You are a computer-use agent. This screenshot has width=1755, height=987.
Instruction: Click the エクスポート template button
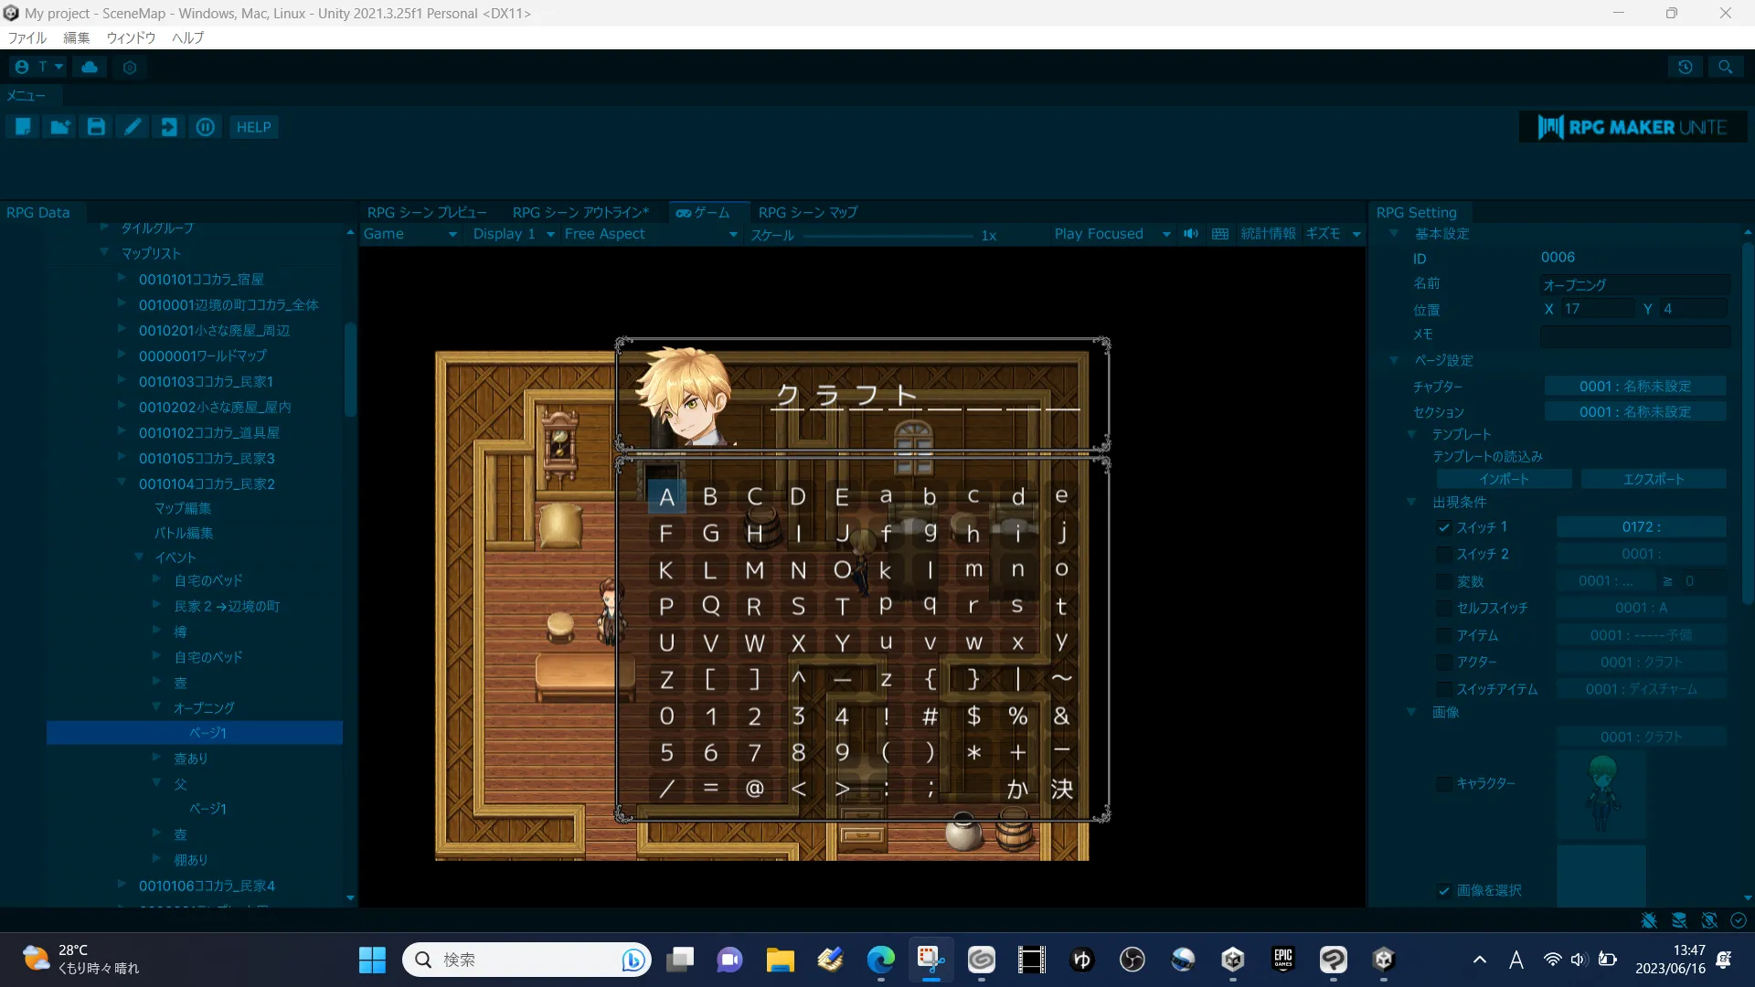(1654, 479)
